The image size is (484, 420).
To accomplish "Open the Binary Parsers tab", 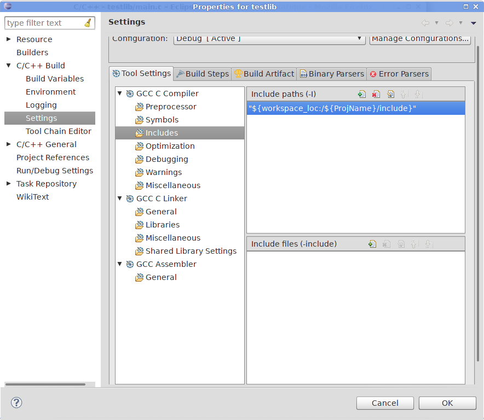I will (331, 74).
